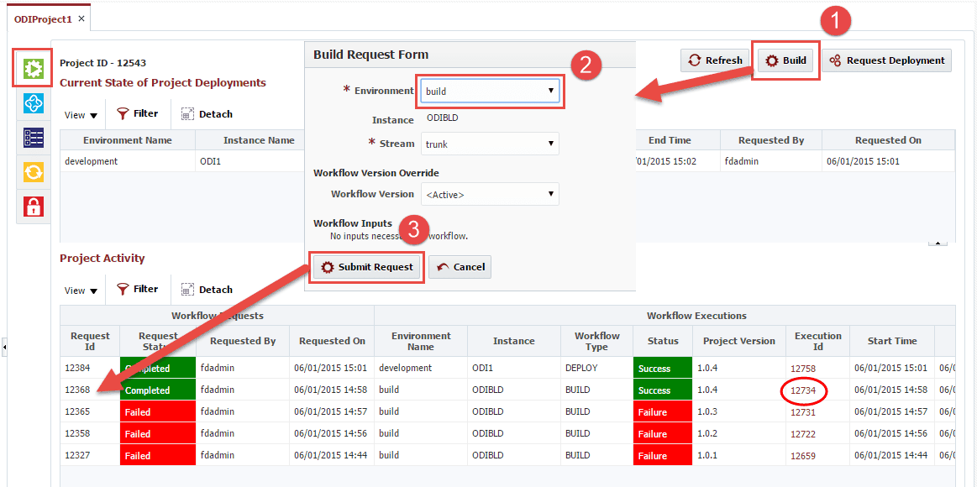The image size is (977, 487).
Task: Click the Filter funnel above the deployments table
Action: pos(138,114)
